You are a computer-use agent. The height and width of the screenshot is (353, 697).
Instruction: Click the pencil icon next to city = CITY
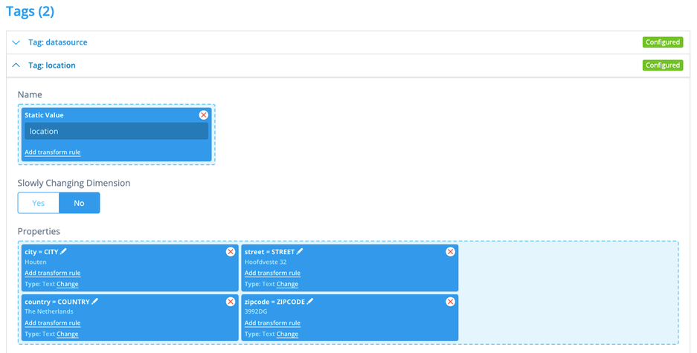click(x=64, y=252)
